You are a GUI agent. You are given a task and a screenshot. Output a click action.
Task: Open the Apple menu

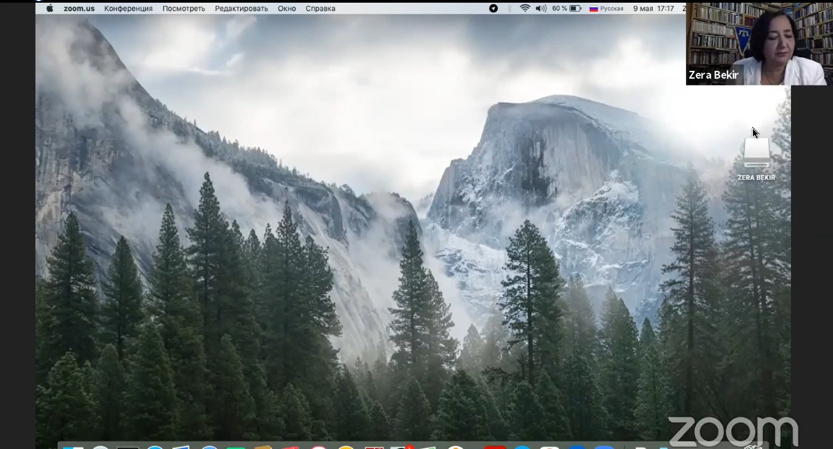coord(50,9)
